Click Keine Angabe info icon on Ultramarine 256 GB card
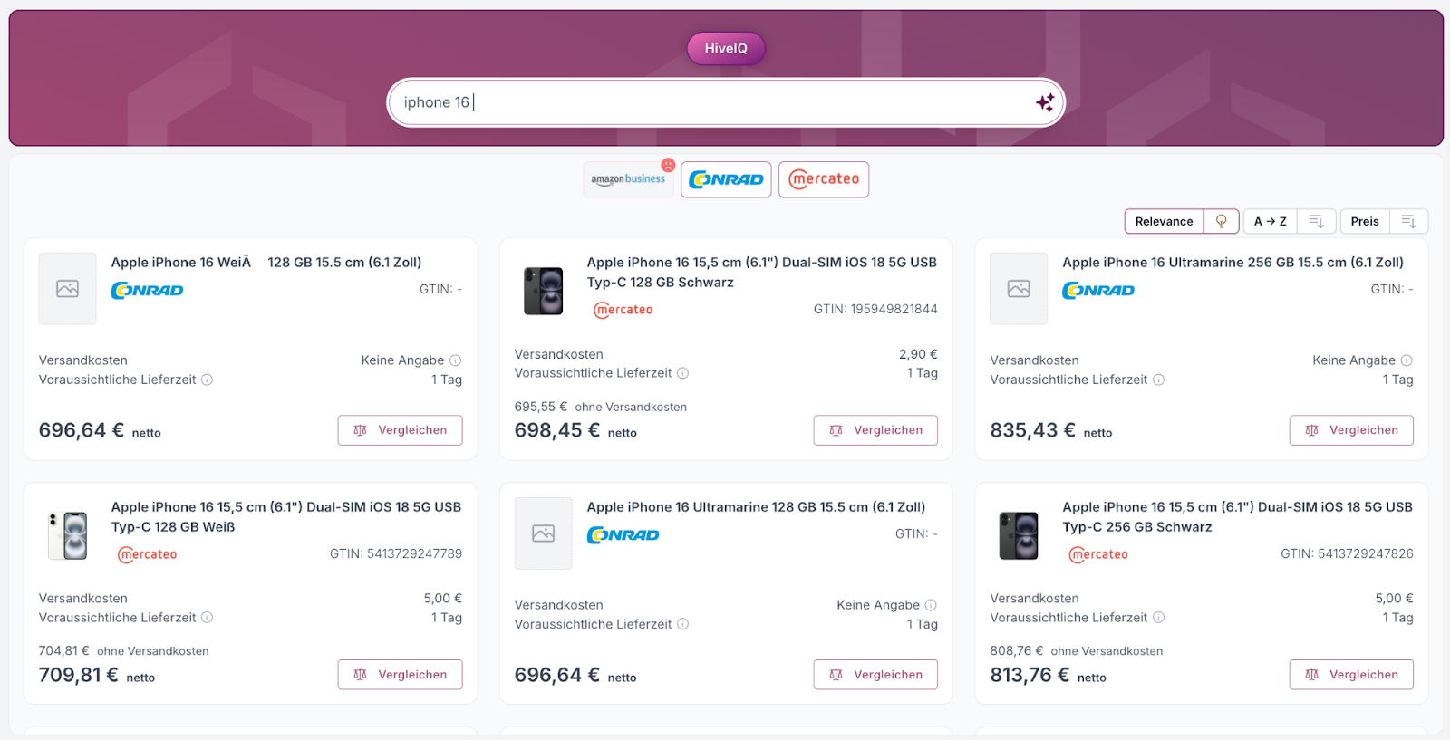 [1406, 360]
